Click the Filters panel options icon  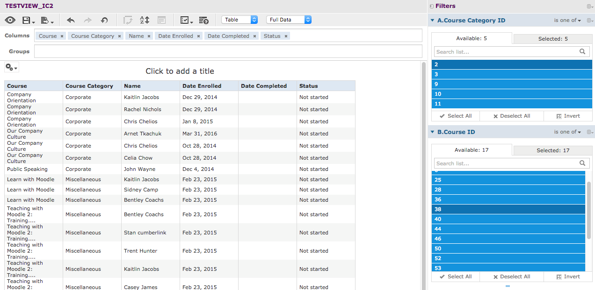click(589, 6)
